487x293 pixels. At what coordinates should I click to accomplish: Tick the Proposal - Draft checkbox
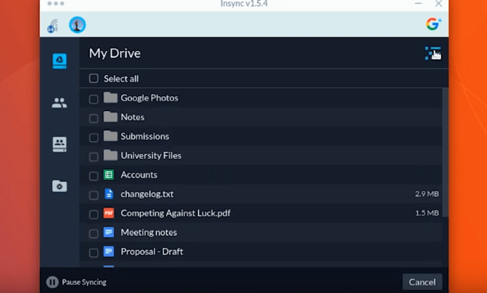[x=94, y=253]
